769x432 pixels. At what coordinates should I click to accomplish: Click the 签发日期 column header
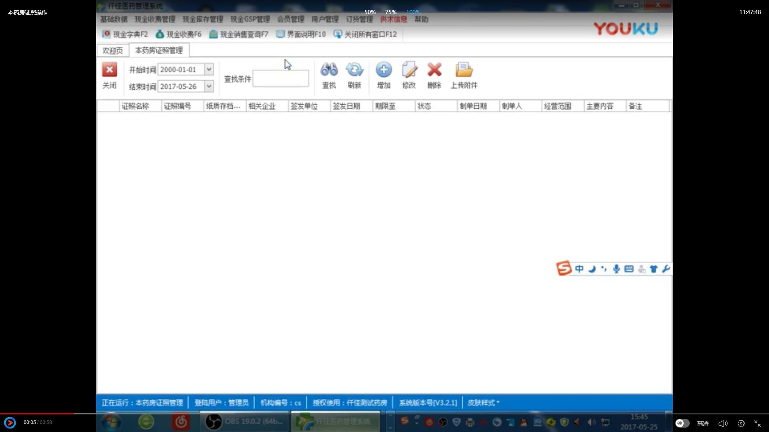coord(352,106)
